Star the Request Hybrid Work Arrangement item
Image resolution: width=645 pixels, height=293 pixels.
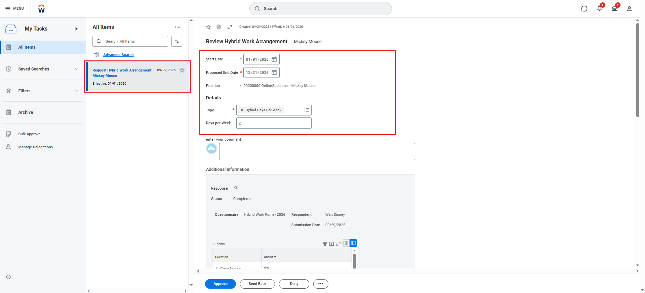point(182,70)
